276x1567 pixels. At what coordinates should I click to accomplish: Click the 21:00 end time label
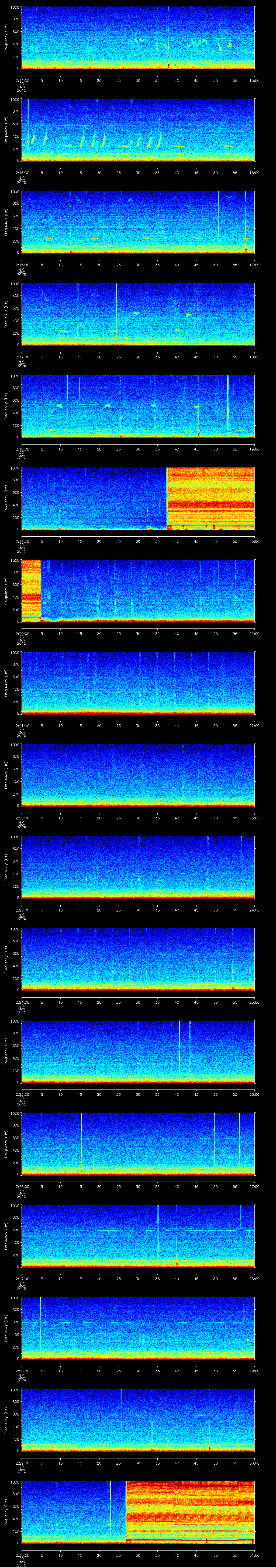point(255,633)
